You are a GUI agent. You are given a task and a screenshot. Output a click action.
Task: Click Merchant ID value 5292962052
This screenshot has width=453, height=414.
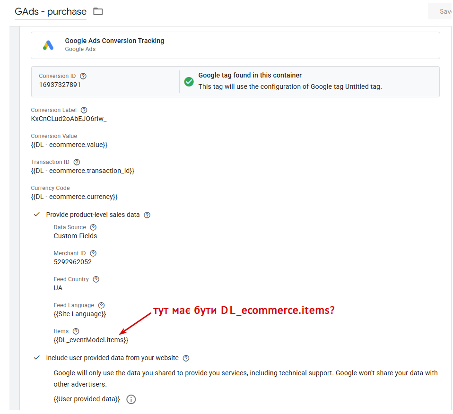point(73,262)
